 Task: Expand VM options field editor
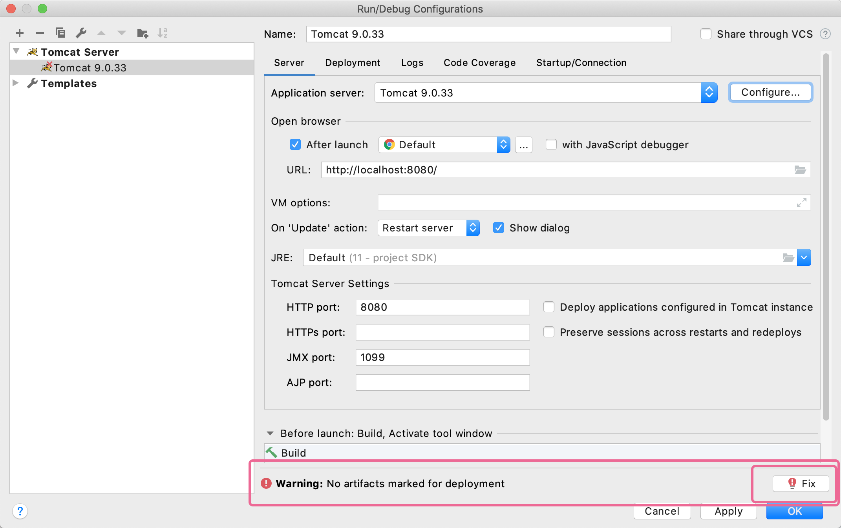coord(801,202)
